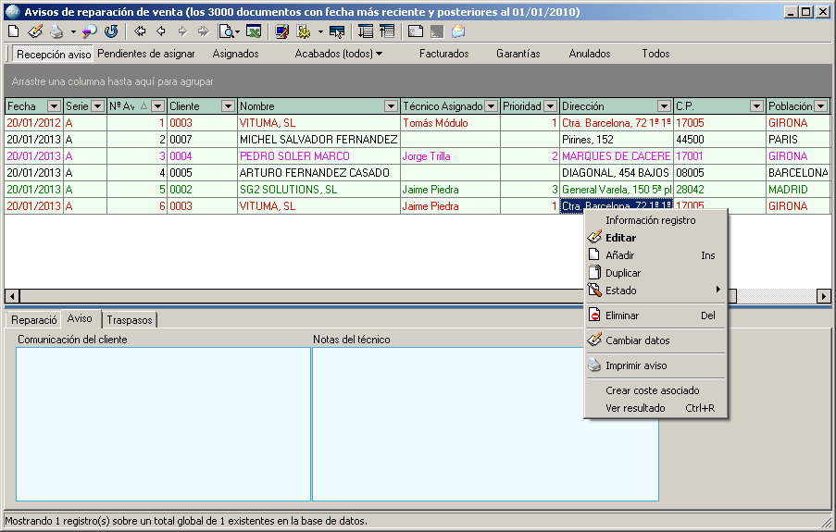Select the ARTURO FERNANDEZ CASADO name cell
836x532 pixels.
click(x=318, y=173)
